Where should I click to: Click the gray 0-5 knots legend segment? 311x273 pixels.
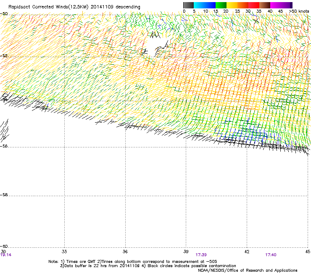188,5
